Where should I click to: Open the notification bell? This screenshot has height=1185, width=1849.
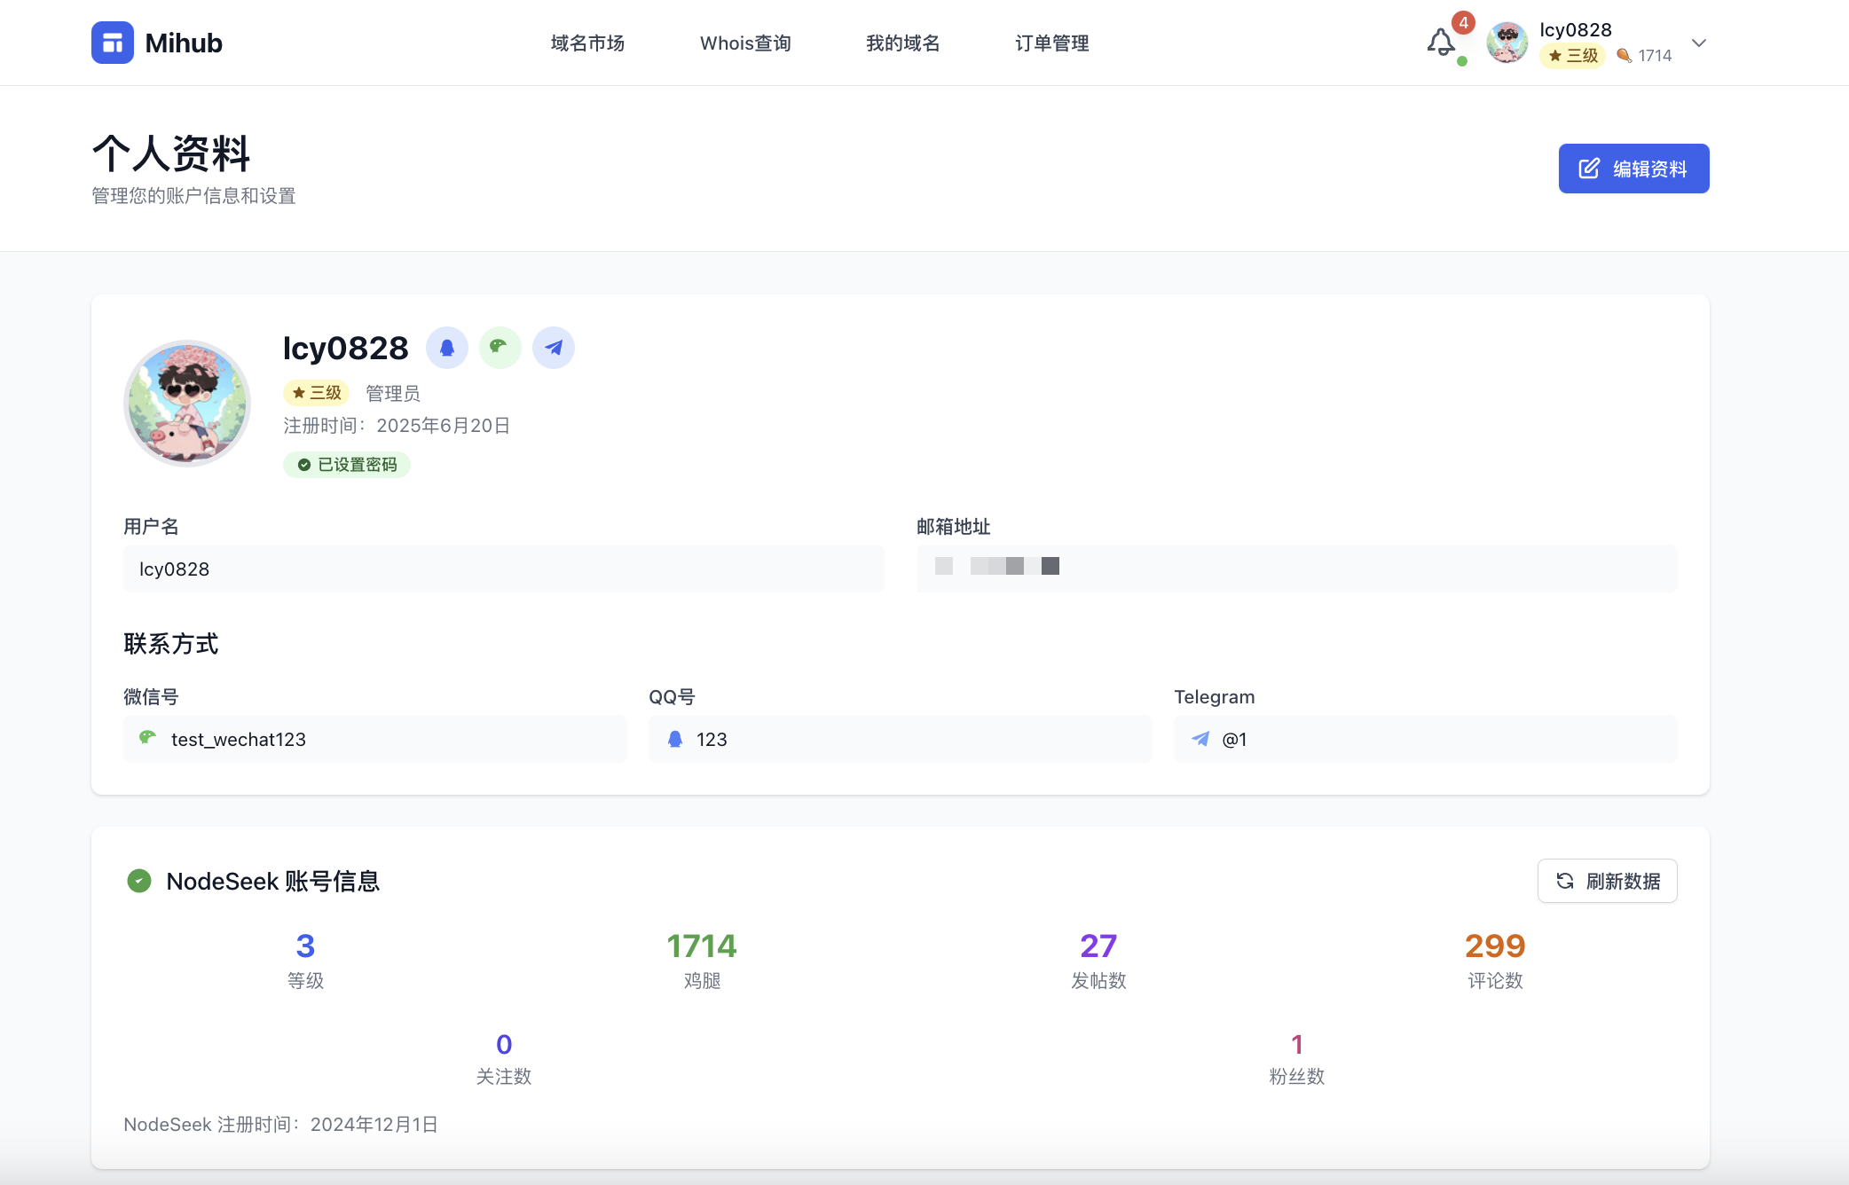tap(1441, 43)
